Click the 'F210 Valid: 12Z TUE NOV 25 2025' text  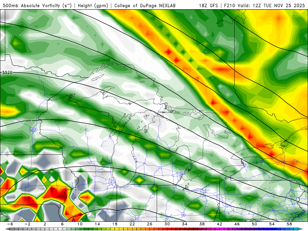tap(264, 5)
